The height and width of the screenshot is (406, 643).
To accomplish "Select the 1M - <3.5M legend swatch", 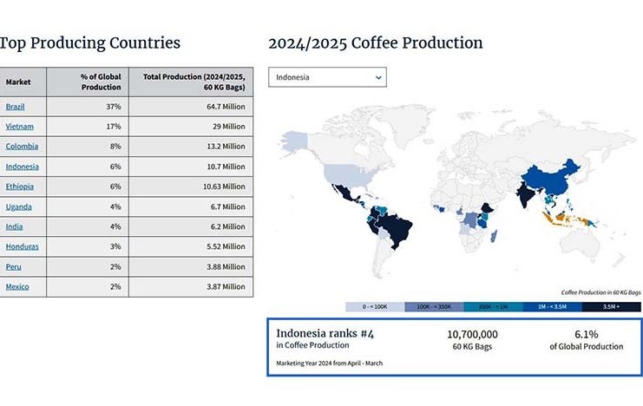I will [551, 307].
